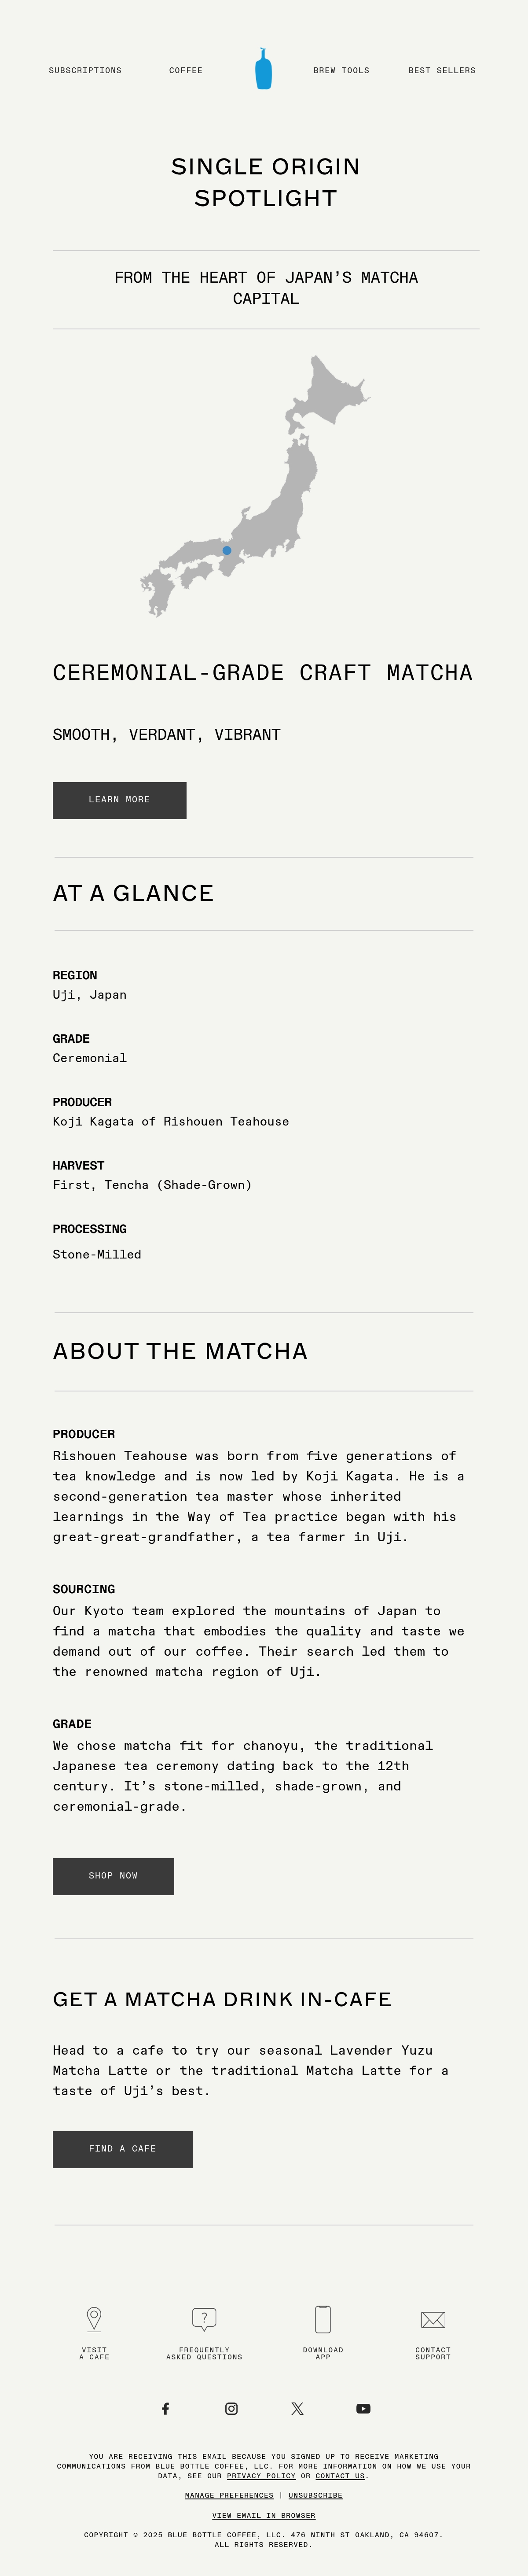This screenshot has width=528, height=2576.
Task: Open the View Email in Browser link
Action: click(x=264, y=2515)
